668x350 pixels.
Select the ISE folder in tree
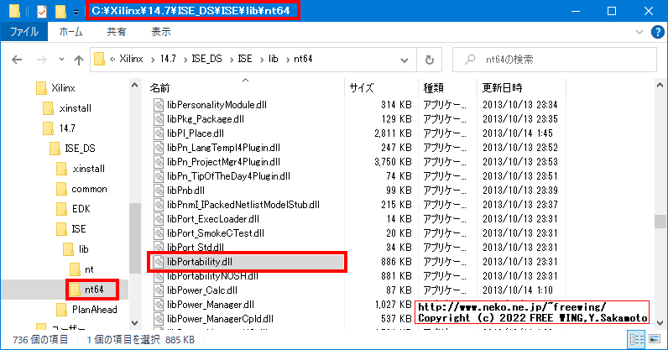click(x=78, y=229)
